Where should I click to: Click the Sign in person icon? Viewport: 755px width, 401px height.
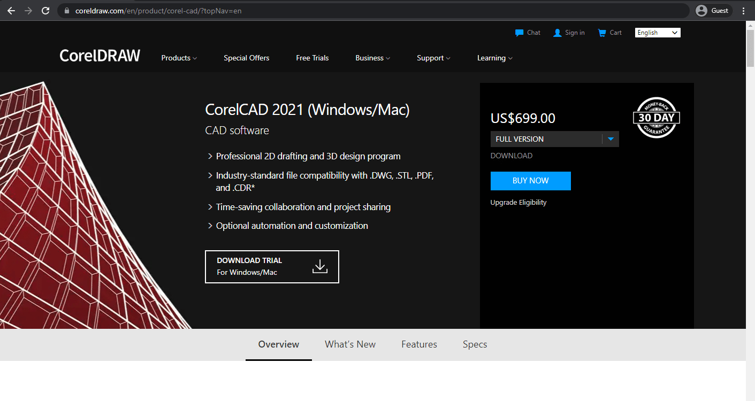pos(558,33)
